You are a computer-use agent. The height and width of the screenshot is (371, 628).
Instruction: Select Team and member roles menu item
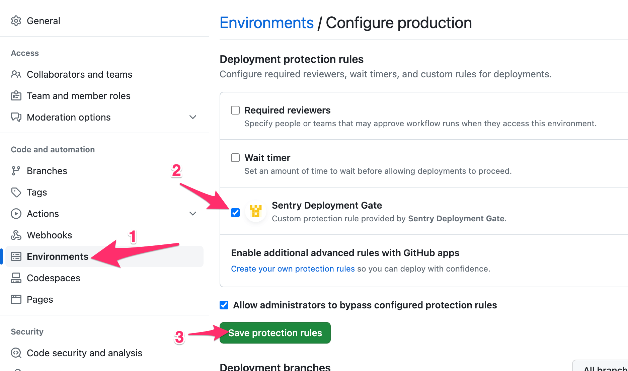tap(78, 96)
